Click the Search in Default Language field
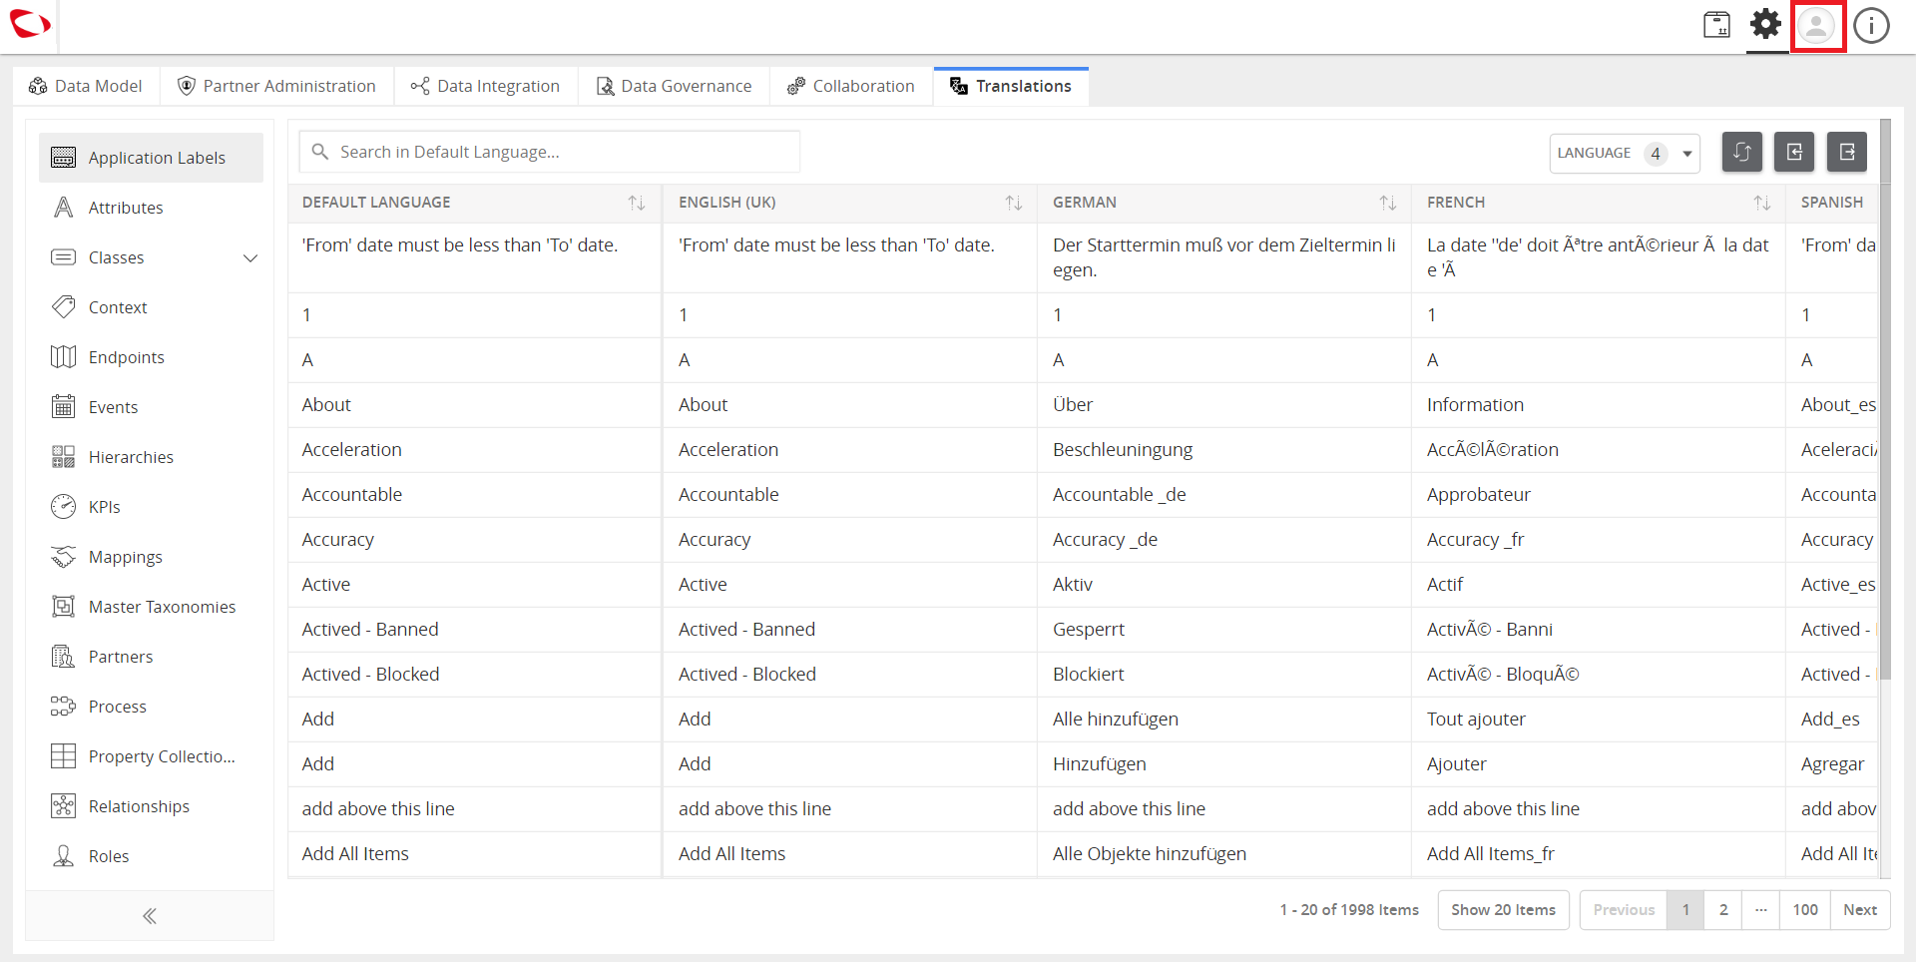Image resolution: width=1916 pixels, height=962 pixels. pyautogui.click(x=550, y=152)
